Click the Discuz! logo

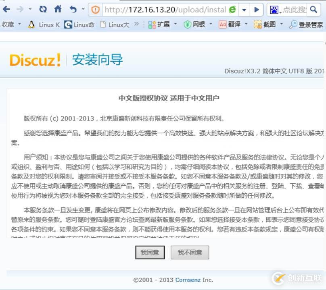(x=35, y=60)
